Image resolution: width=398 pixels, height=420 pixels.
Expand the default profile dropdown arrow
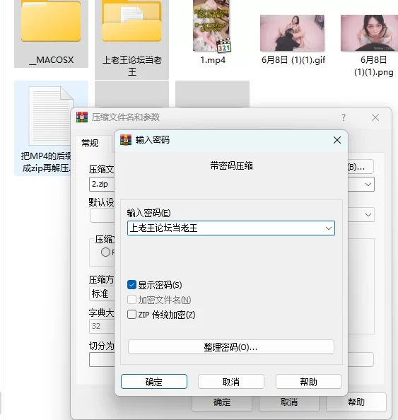click(368, 215)
